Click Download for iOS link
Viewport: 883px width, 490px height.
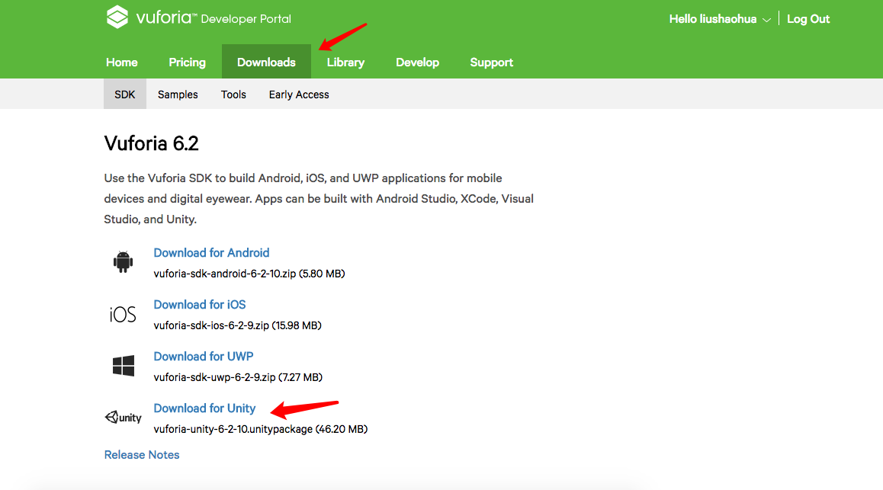click(199, 304)
